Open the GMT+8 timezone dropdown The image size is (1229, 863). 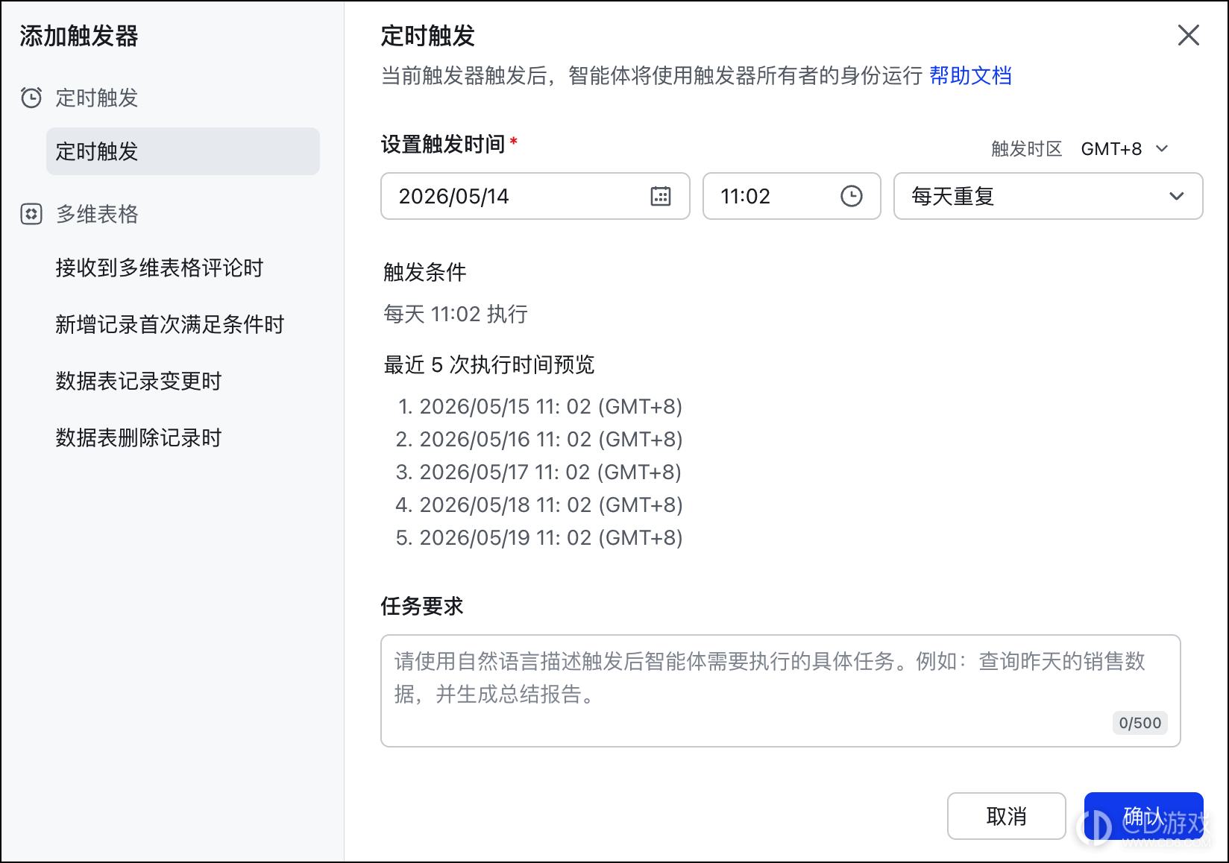coord(1125,149)
